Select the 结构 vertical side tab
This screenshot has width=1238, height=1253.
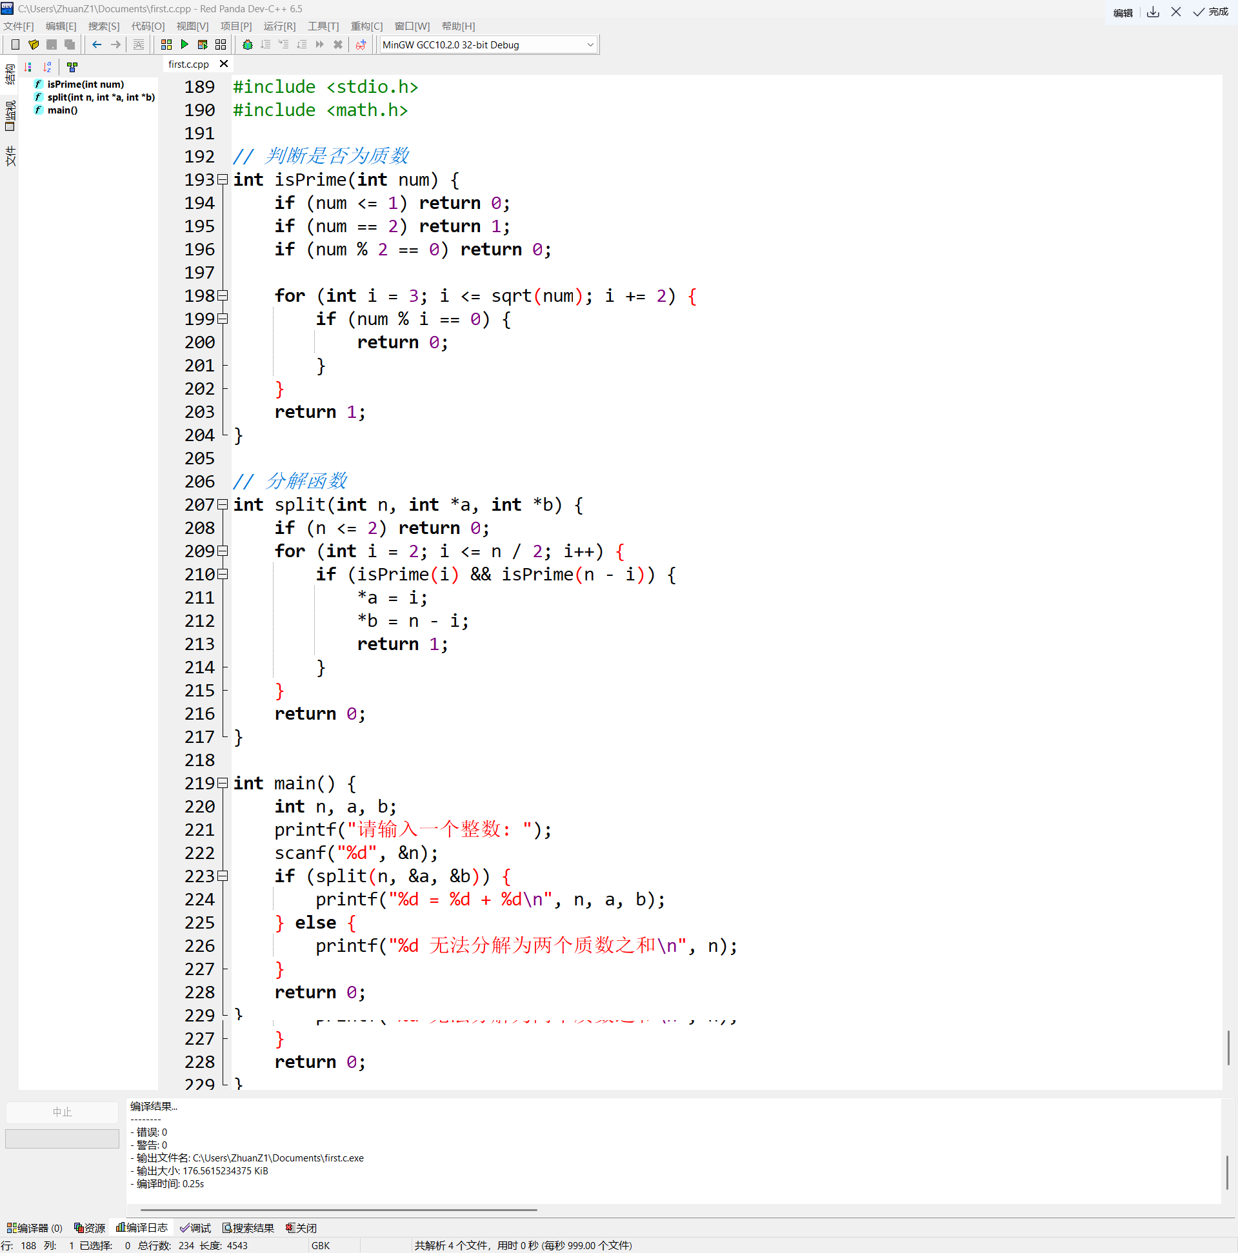10,74
